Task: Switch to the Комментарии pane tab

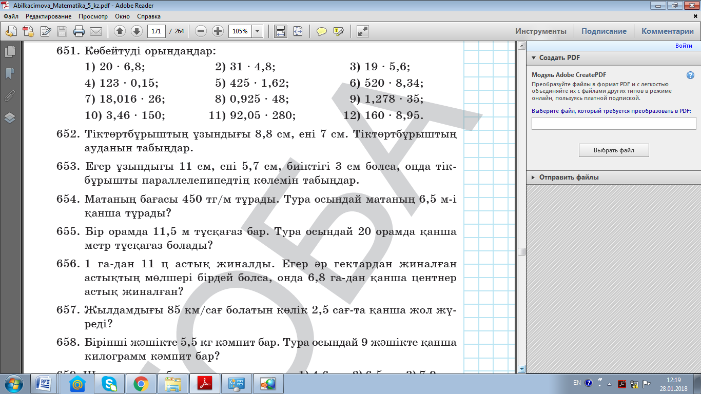Action: pos(668,31)
